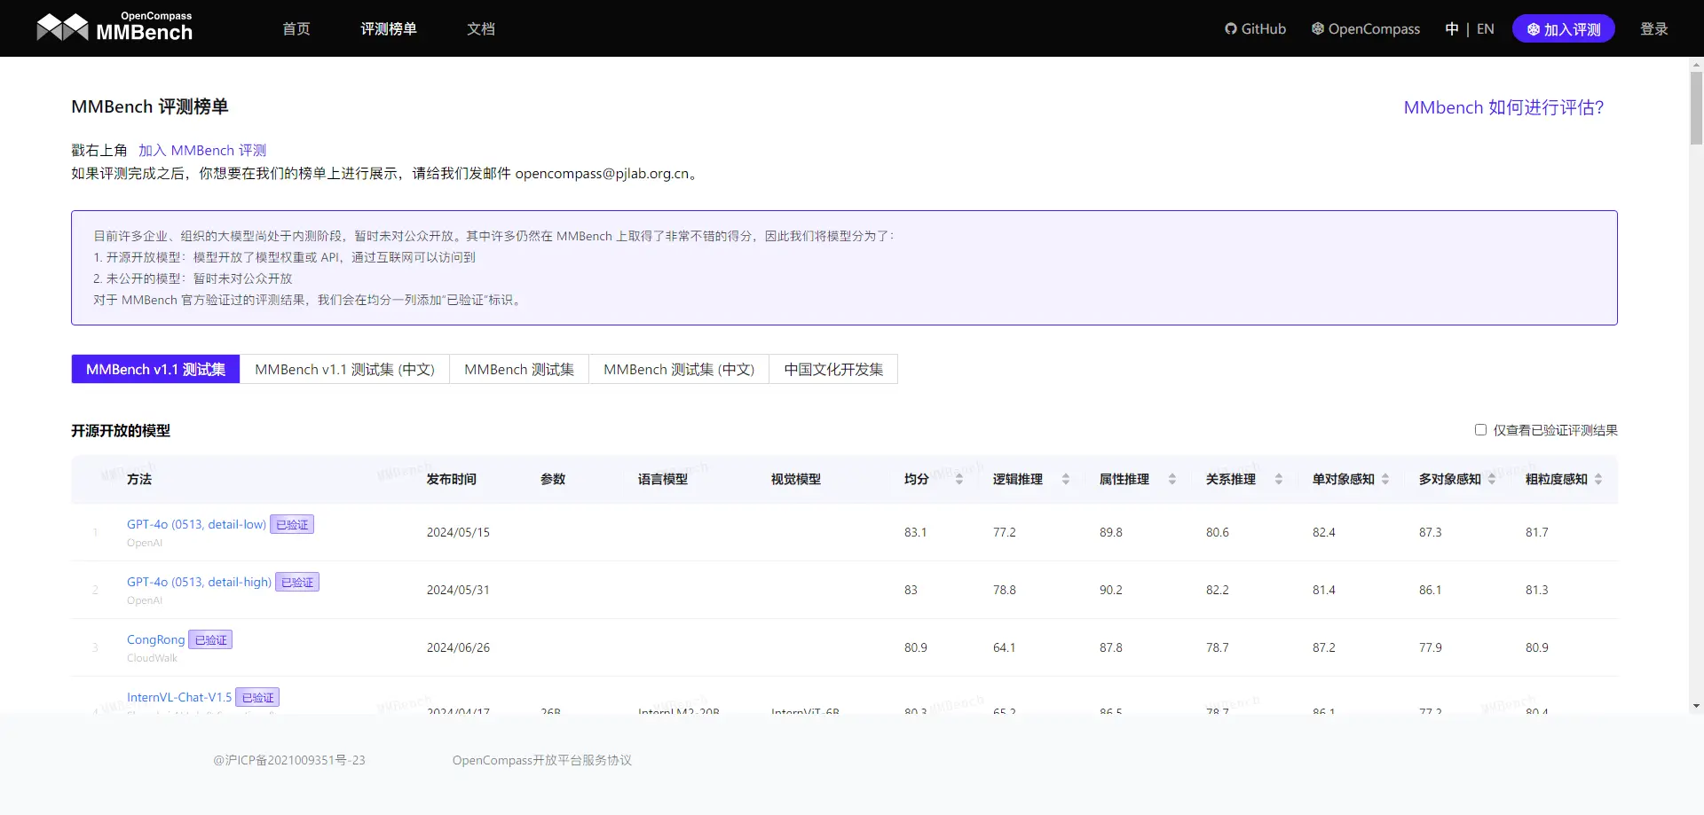Click 均分 value 83.1
Image resolution: width=1704 pixels, height=815 pixels.
click(915, 532)
